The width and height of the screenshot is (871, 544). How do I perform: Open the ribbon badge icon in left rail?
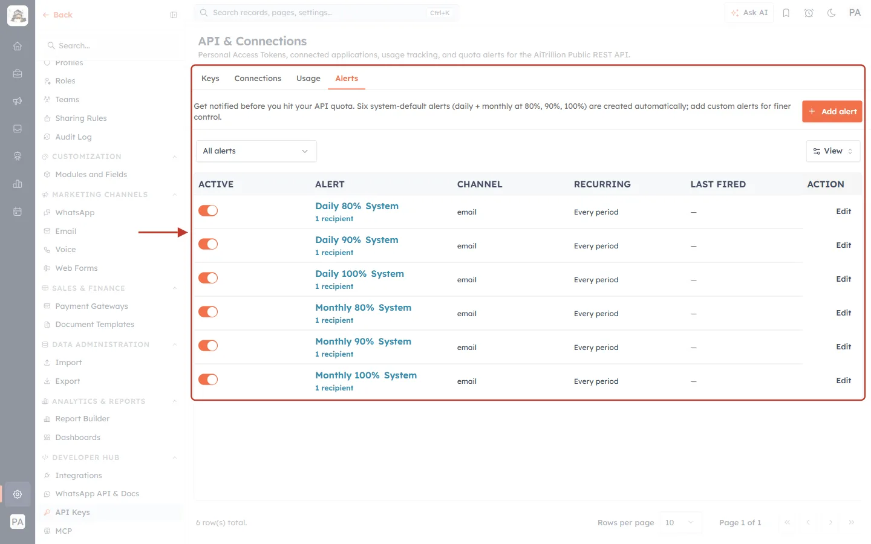pos(18,156)
